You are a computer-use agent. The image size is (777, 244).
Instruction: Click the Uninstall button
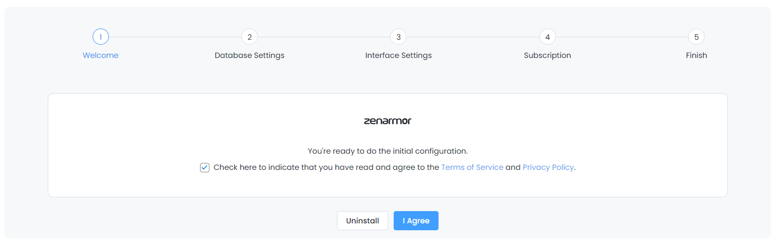coord(363,221)
